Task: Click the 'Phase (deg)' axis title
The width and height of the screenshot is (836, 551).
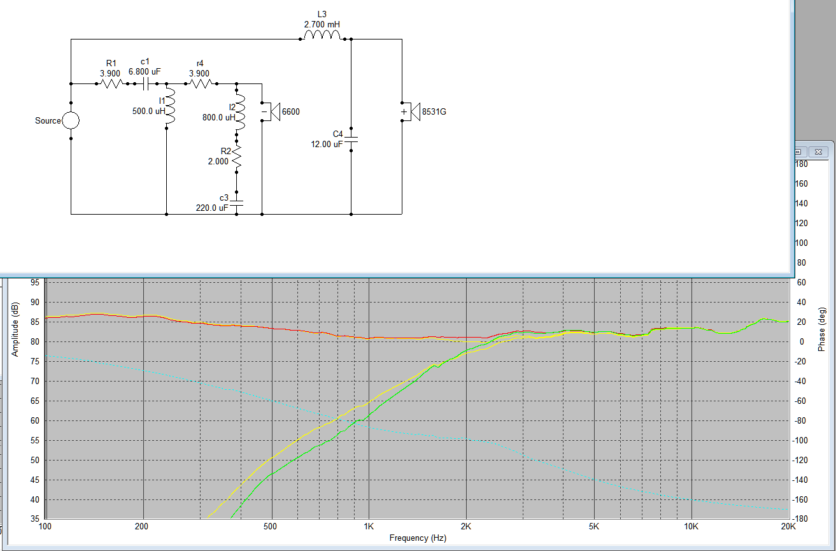Action: click(x=821, y=329)
